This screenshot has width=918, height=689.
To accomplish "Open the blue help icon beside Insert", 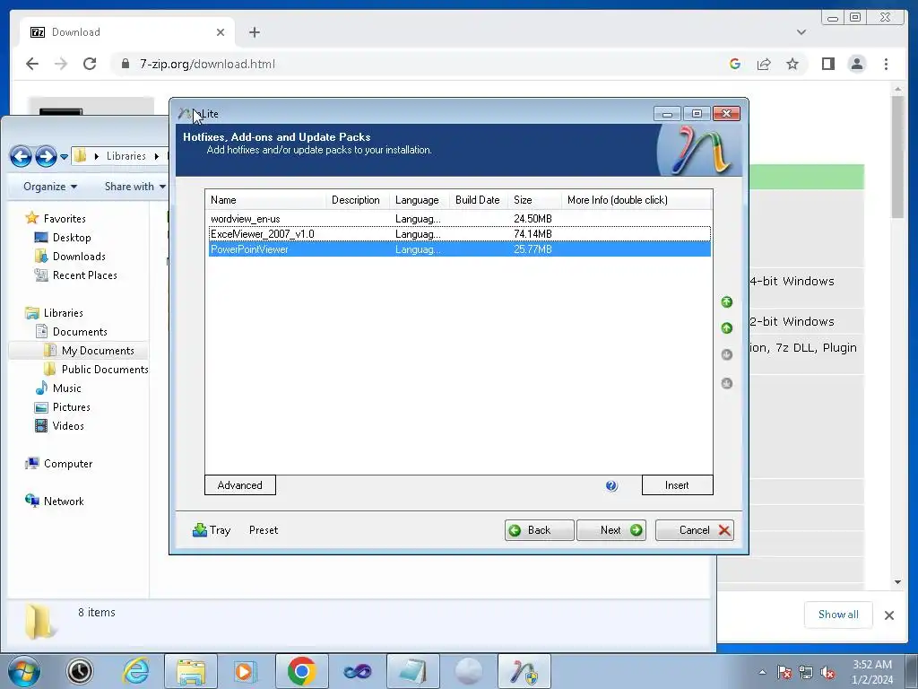I will point(611,485).
